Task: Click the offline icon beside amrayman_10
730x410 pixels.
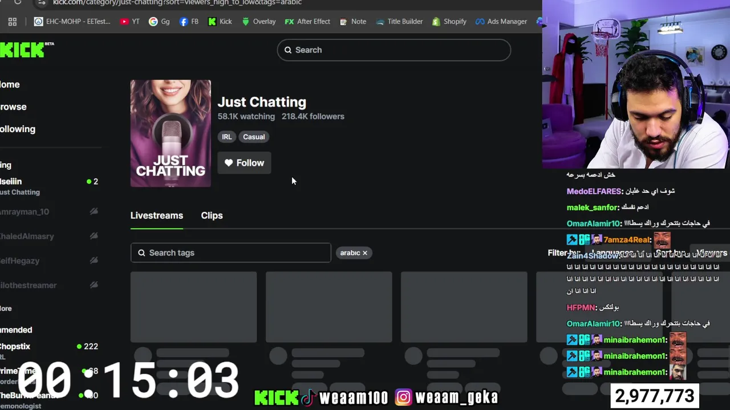Action: pyautogui.click(x=94, y=212)
